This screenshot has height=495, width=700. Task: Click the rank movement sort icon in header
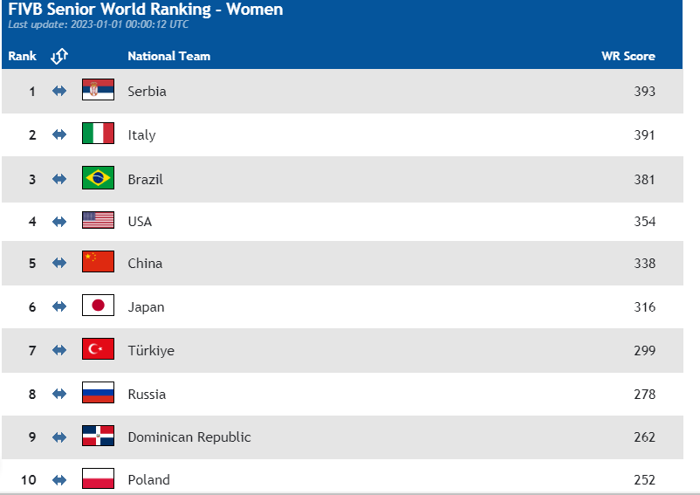[59, 56]
